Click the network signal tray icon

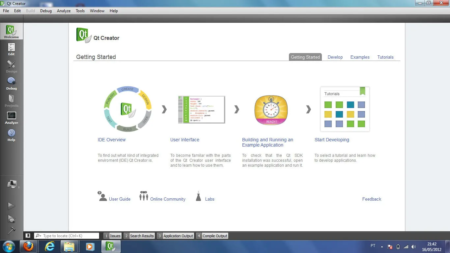point(406,247)
